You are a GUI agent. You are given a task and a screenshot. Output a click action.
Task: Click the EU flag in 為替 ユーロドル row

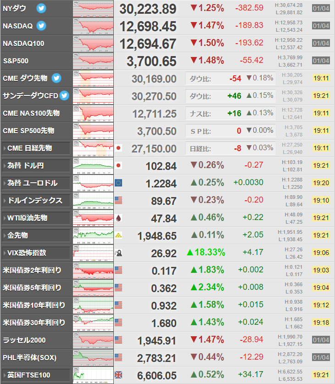(x=118, y=183)
